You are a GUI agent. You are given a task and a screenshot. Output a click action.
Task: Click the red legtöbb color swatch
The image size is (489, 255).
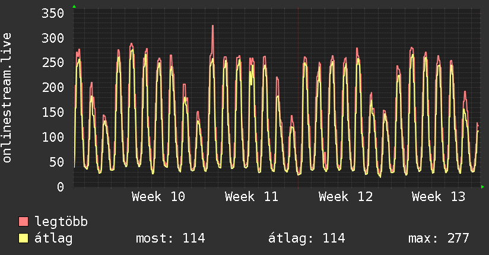24,222
